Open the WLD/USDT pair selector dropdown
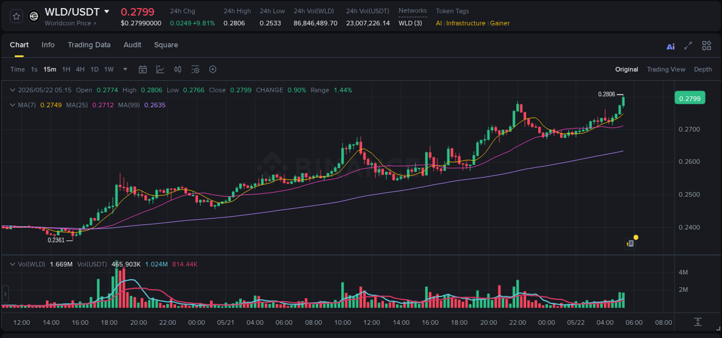 point(107,12)
